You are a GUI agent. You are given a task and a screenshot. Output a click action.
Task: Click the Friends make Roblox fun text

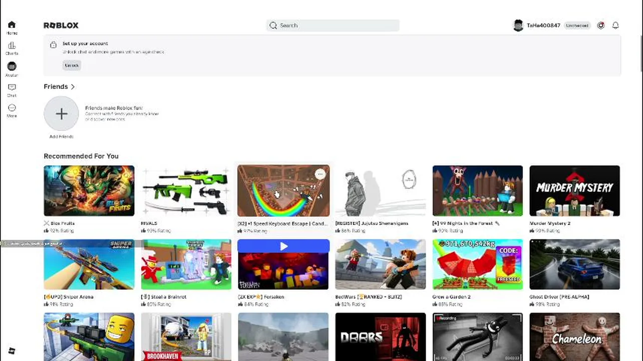pos(114,108)
